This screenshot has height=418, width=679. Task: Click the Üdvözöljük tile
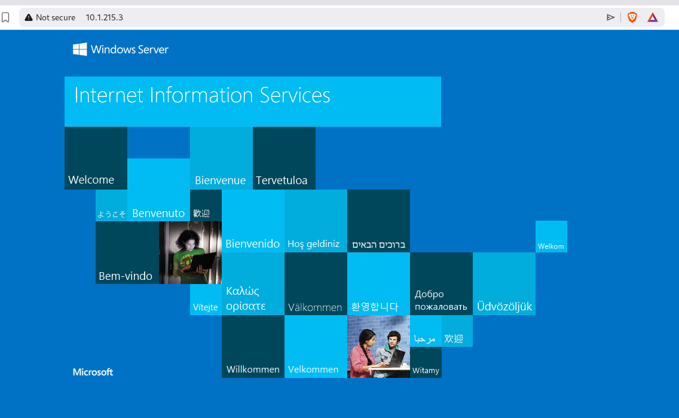504,283
